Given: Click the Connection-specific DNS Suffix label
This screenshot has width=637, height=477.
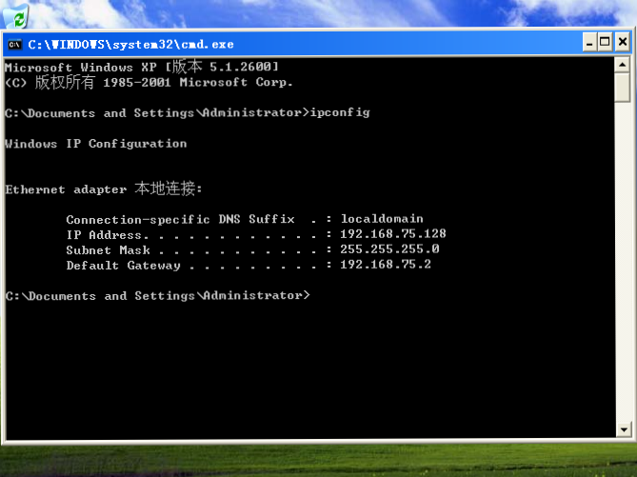Looking at the screenshot, I should (x=180, y=219).
